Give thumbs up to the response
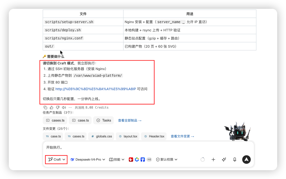 tap(52, 107)
